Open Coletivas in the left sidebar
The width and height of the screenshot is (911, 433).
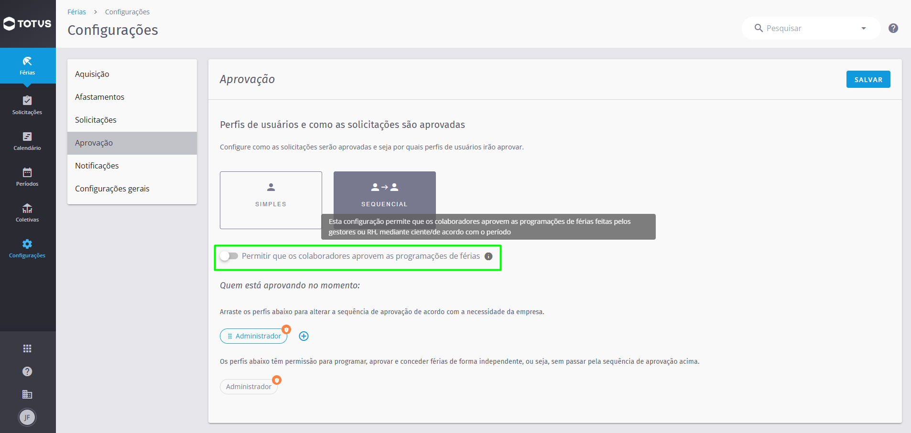point(27,213)
